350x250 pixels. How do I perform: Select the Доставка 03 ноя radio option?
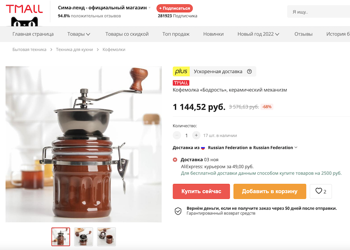(175, 160)
